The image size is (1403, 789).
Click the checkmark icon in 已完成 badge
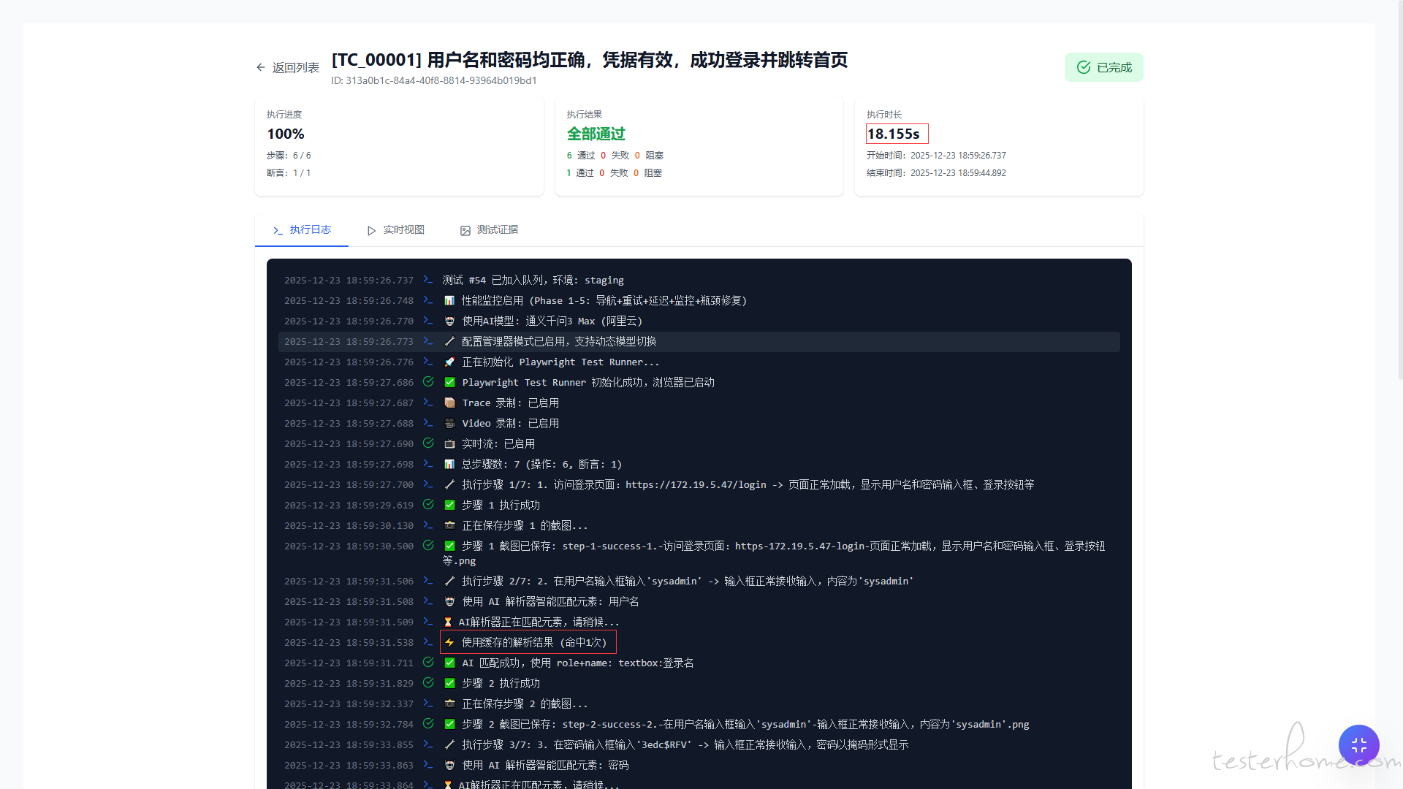coord(1084,67)
